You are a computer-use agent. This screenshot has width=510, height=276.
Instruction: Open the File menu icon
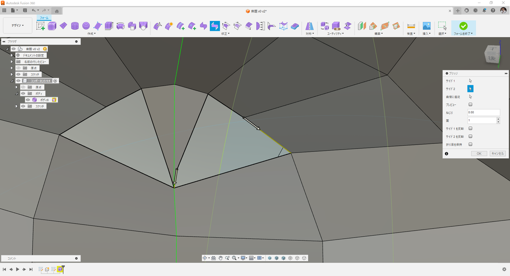[14, 10]
